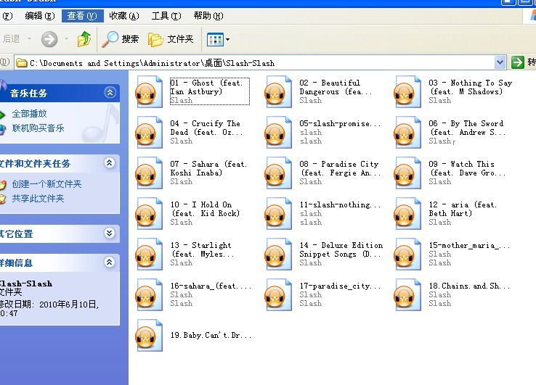This screenshot has height=385, width=536.
Task: Select the 18.Chains.and.Sh file icon
Action: pyautogui.click(x=407, y=295)
